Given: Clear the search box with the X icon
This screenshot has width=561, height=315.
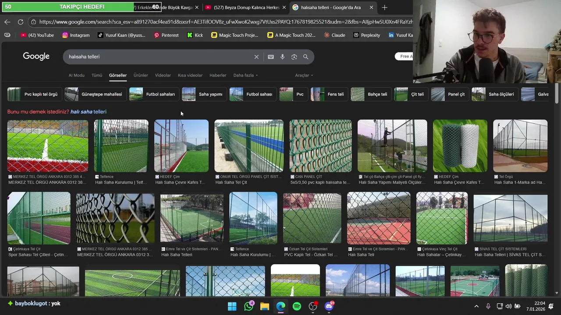Looking at the screenshot, I should point(256,57).
